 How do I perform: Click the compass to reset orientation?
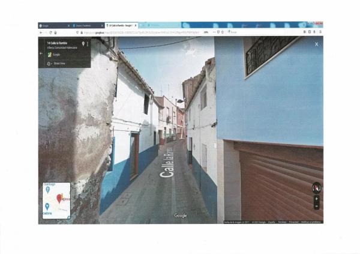[316, 188]
